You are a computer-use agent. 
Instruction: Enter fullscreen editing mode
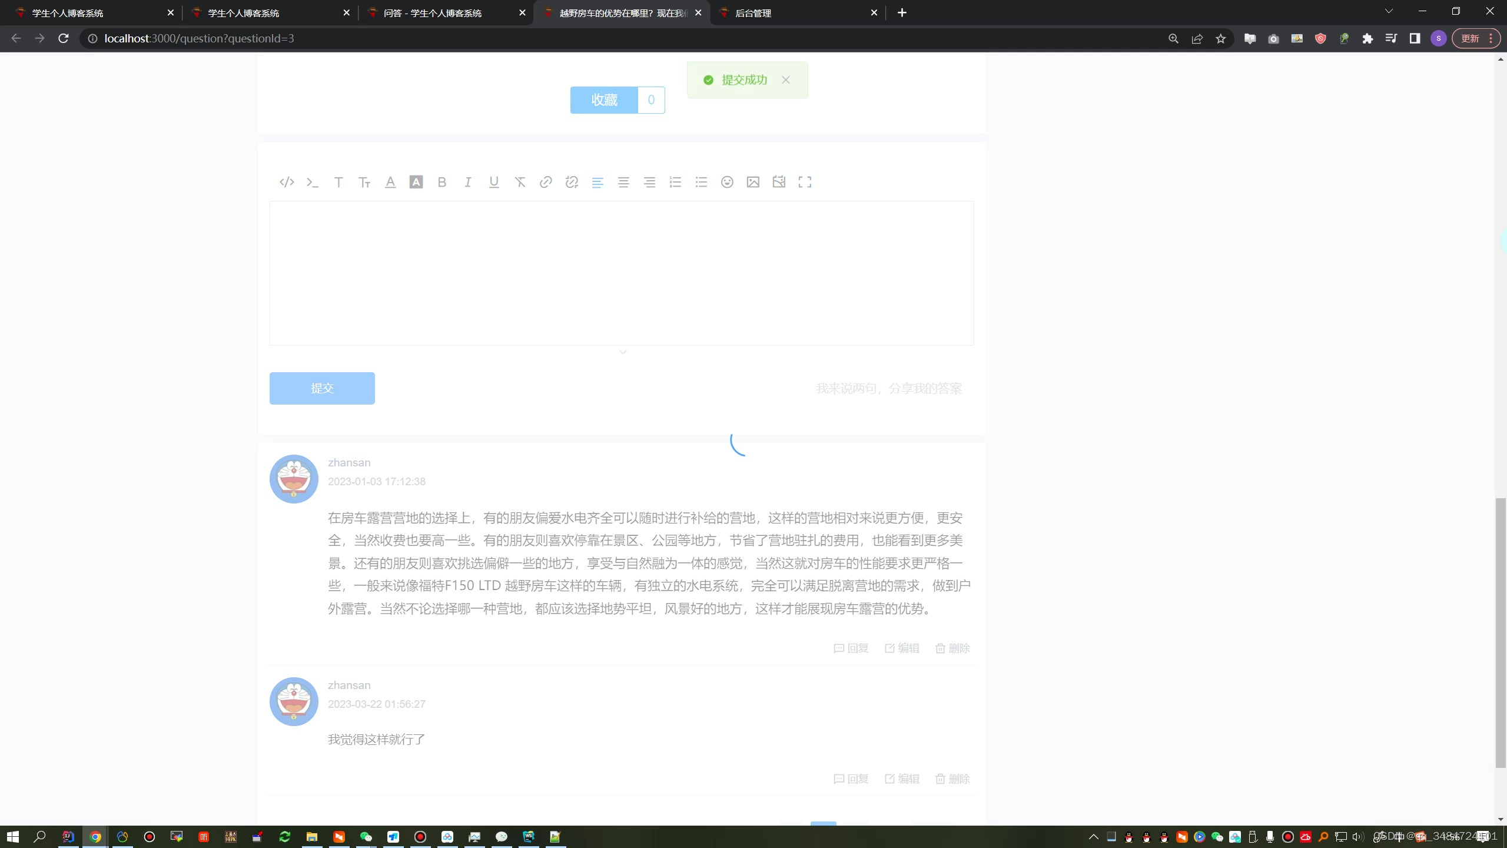pos(804,182)
